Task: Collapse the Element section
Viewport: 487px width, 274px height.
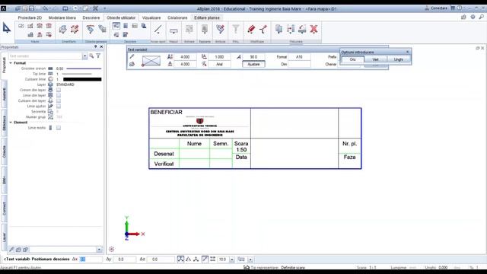Action: [11, 123]
